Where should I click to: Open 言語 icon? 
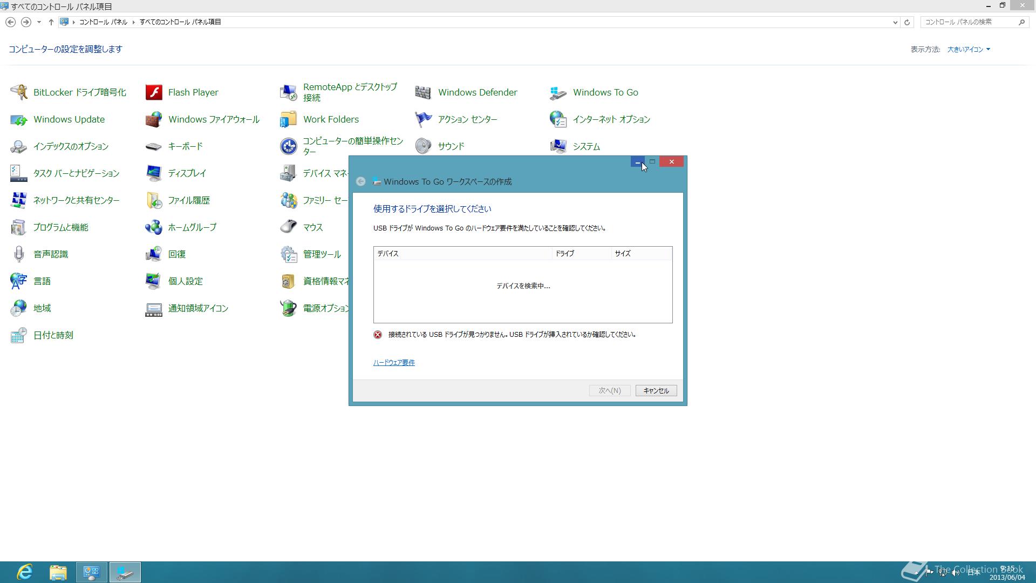click(x=19, y=281)
